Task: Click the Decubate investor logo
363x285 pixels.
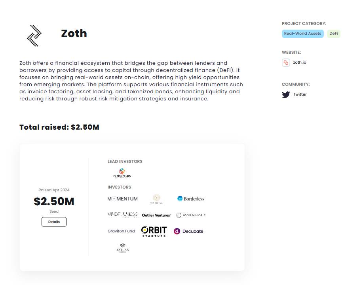Action: point(188,231)
